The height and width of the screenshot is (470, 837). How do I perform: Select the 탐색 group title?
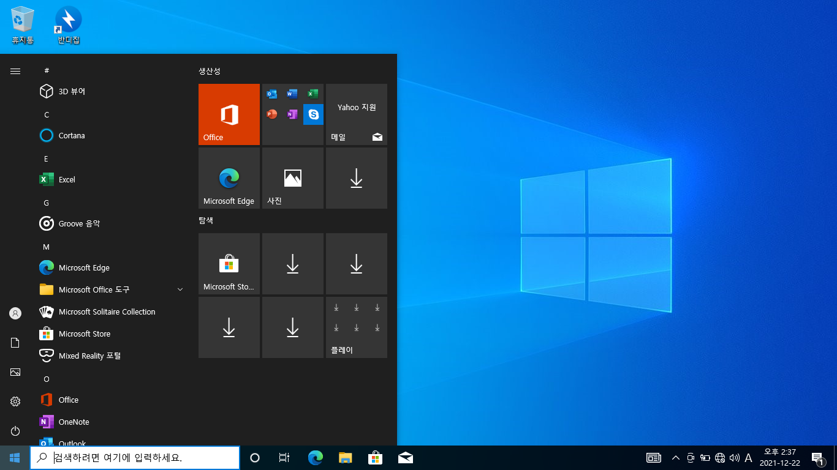[x=206, y=220]
